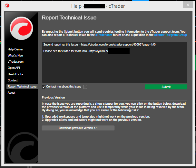Open the Help Center section
The height and width of the screenshot is (168, 196).
click(15, 49)
